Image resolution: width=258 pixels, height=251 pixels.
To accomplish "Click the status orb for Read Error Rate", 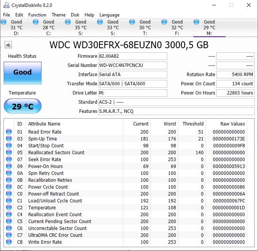I will pos(9,132).
